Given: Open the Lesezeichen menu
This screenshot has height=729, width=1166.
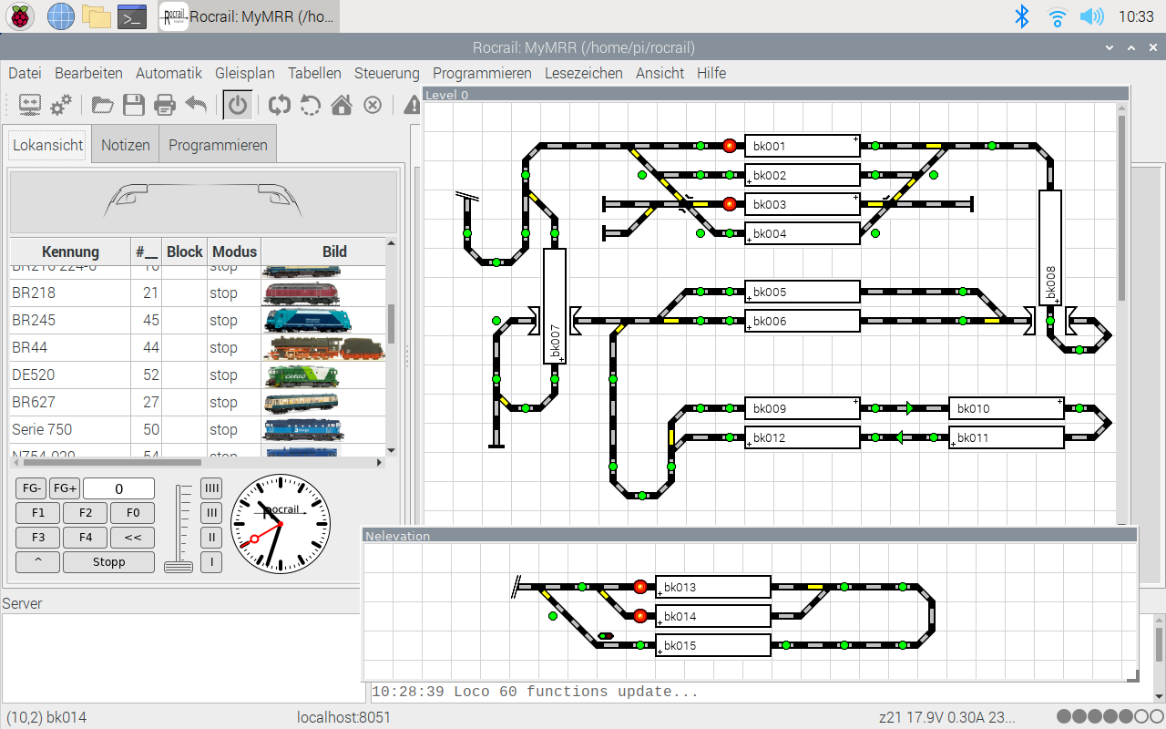Looking at the screenshot, I should click(x=584, y=73).
